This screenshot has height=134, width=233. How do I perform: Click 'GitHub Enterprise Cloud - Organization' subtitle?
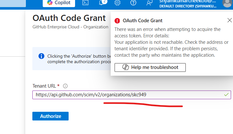pyautogui.click(x=71, y=27)
